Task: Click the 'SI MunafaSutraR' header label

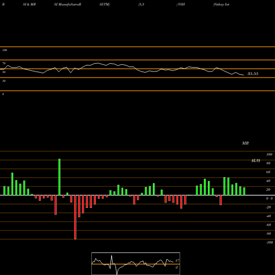Action: [x=68, y=4]
